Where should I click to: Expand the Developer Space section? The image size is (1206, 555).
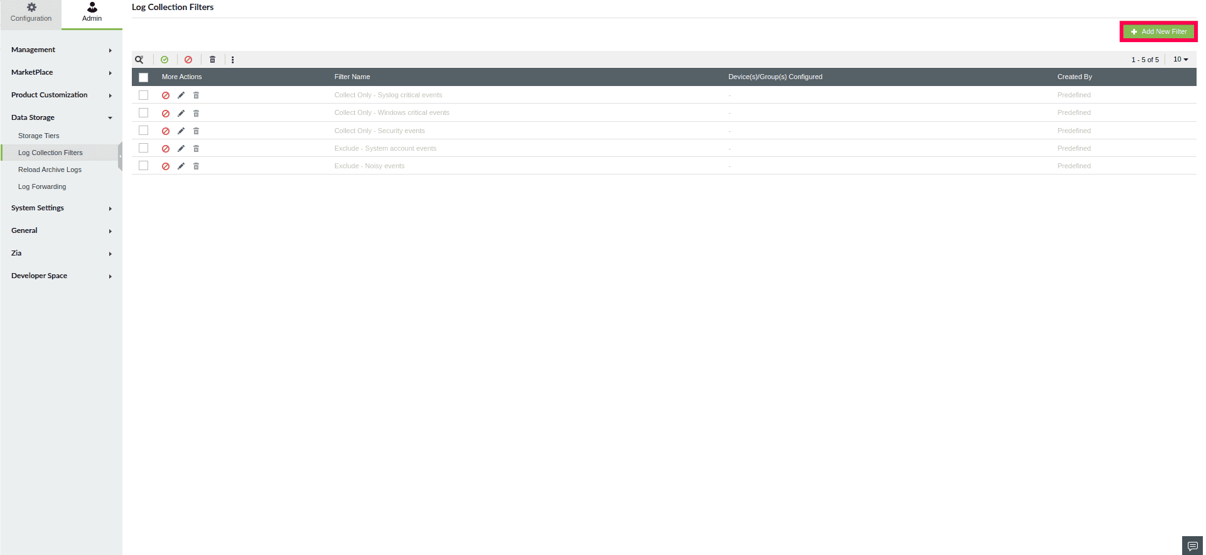tap(61, 276)
